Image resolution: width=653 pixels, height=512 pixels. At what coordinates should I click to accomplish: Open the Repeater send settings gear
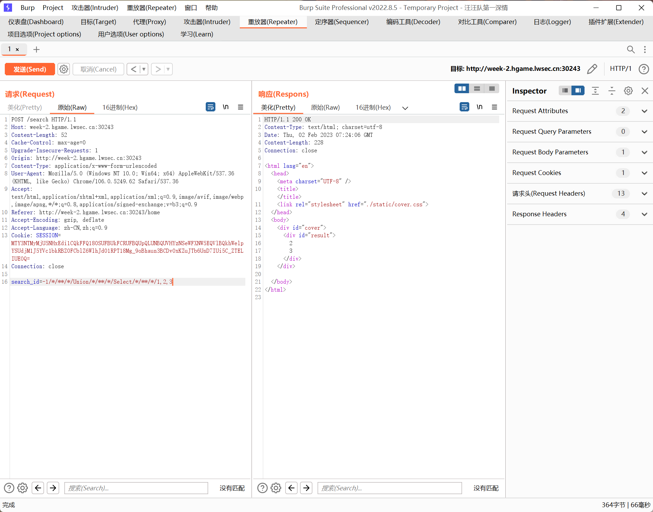pyautogui.click(x=64, y=69)
